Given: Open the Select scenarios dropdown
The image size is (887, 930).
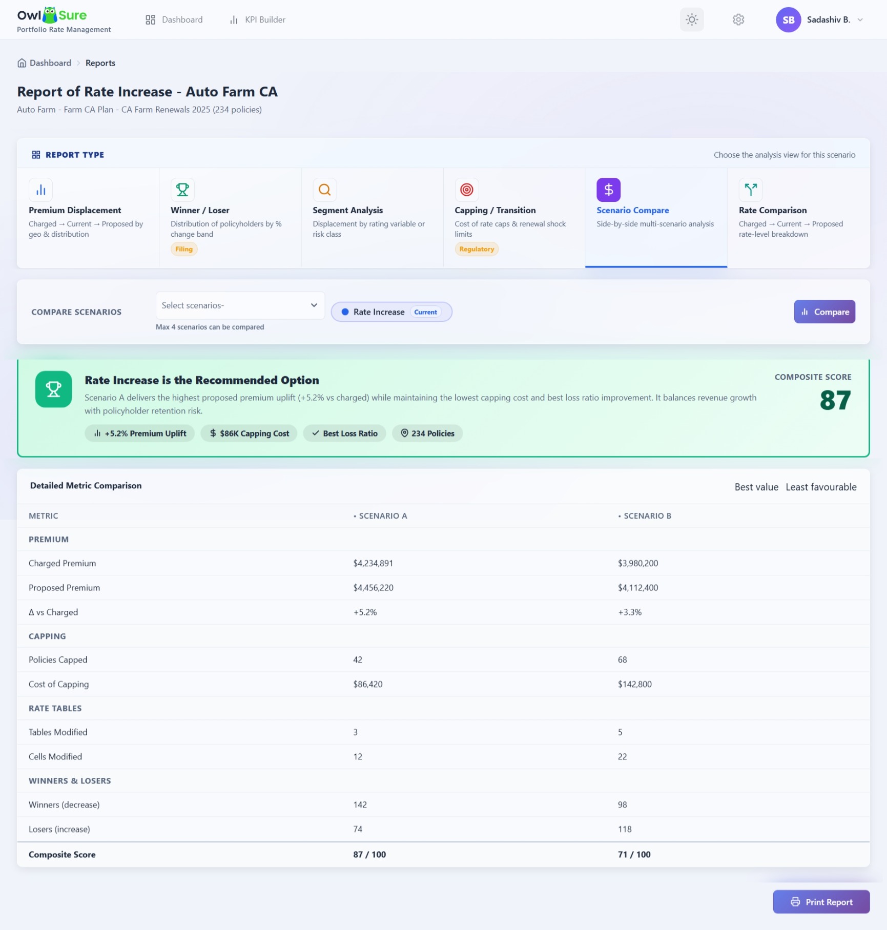Looking at the screenshot, I should tap(240, 305).
